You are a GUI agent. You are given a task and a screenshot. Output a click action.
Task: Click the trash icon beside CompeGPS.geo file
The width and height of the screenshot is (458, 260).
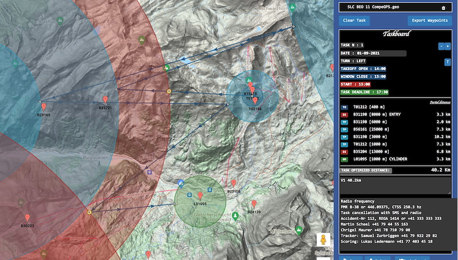(x=443, y=8)
